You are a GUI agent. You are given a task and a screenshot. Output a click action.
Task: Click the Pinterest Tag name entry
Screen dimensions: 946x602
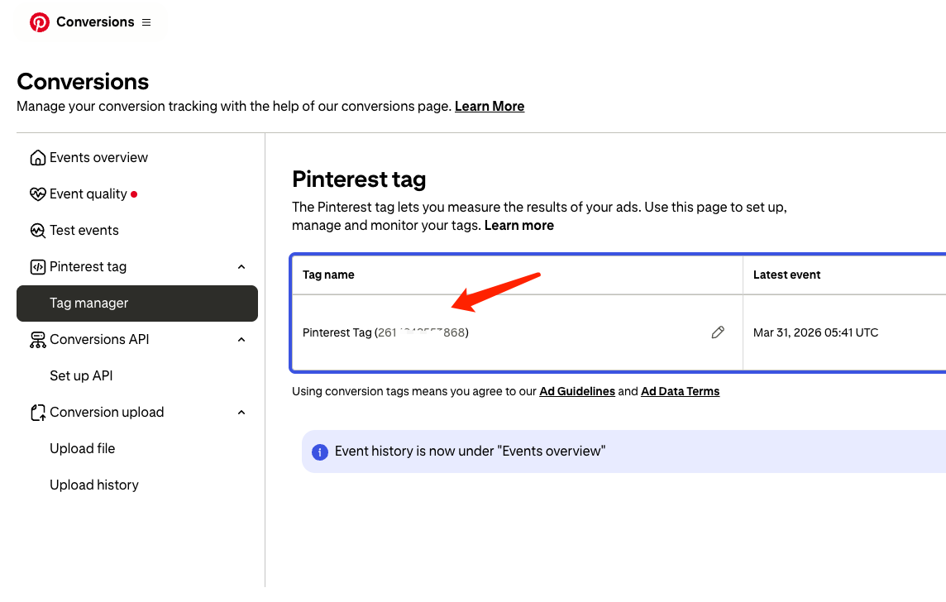pos(385,332)
